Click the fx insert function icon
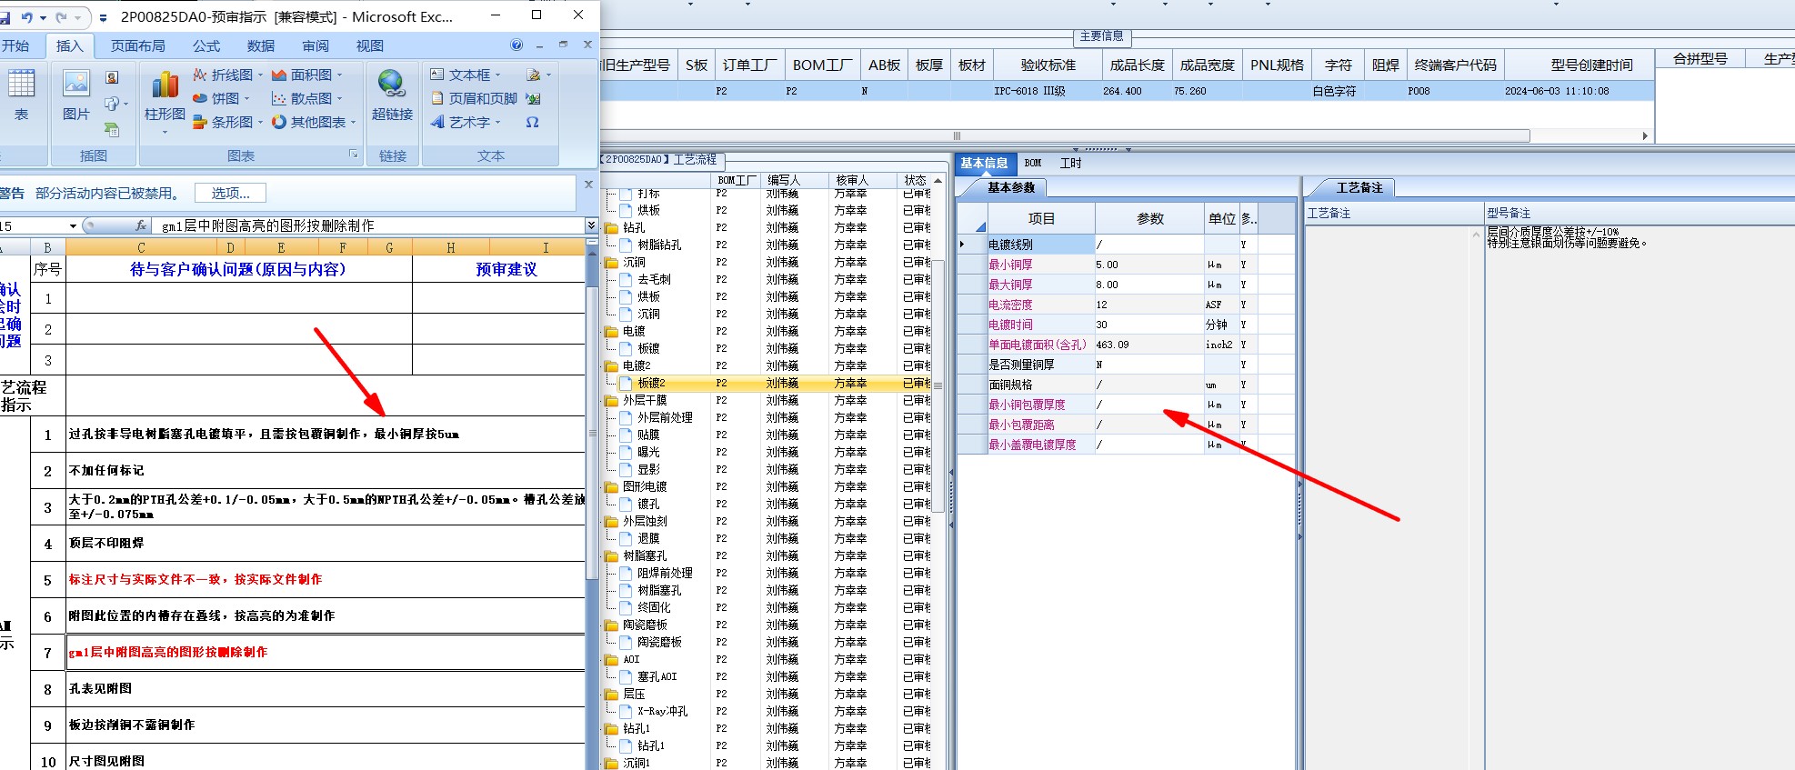 tap(141, 225)
